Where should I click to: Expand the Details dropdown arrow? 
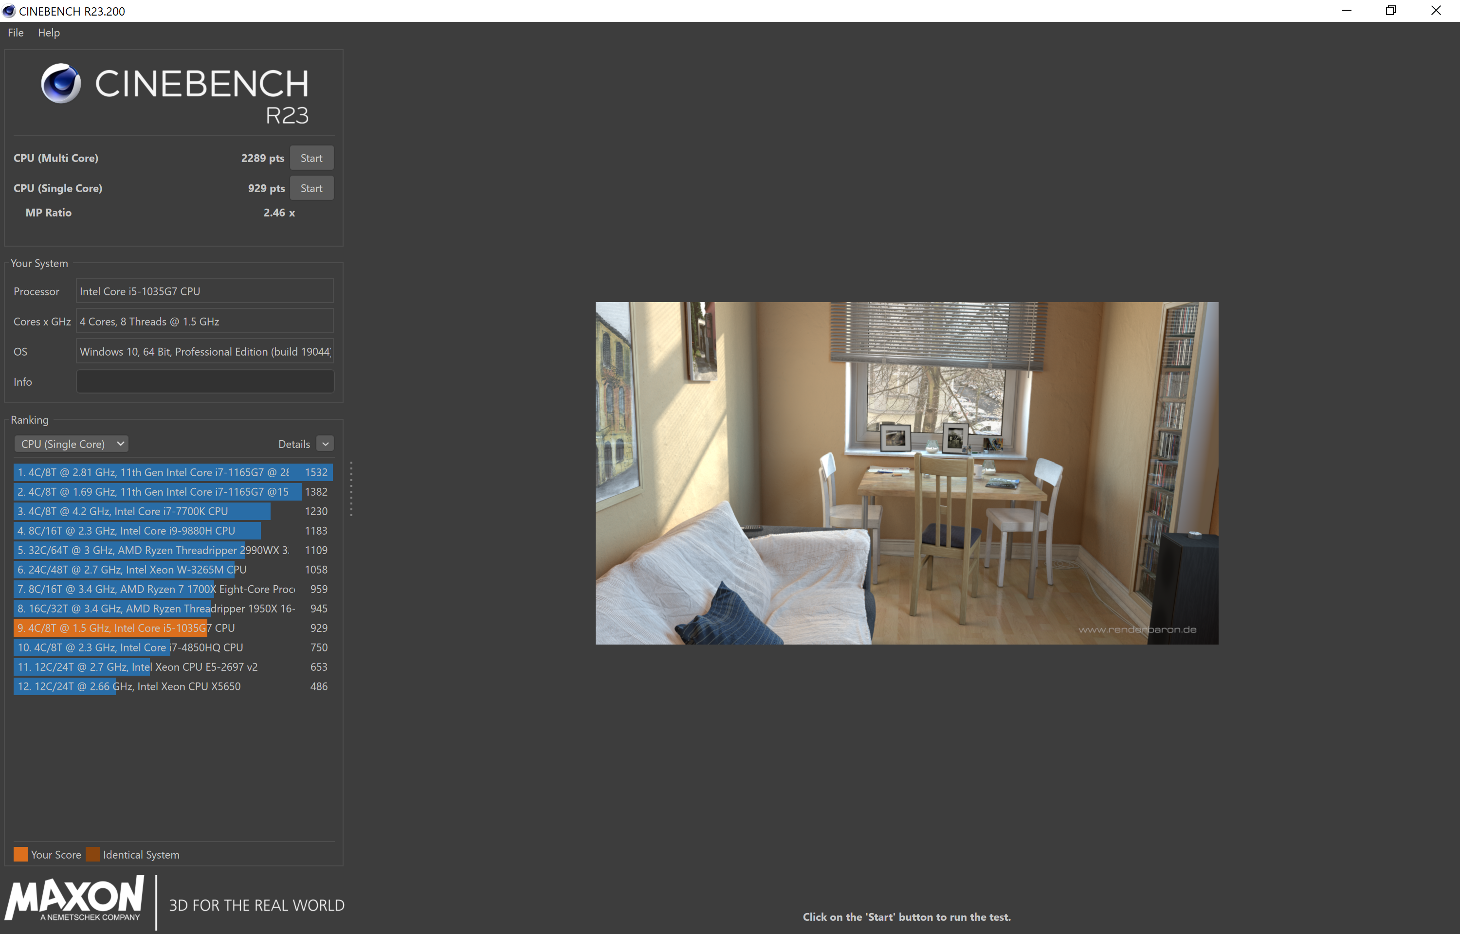[x=325, y=444]
